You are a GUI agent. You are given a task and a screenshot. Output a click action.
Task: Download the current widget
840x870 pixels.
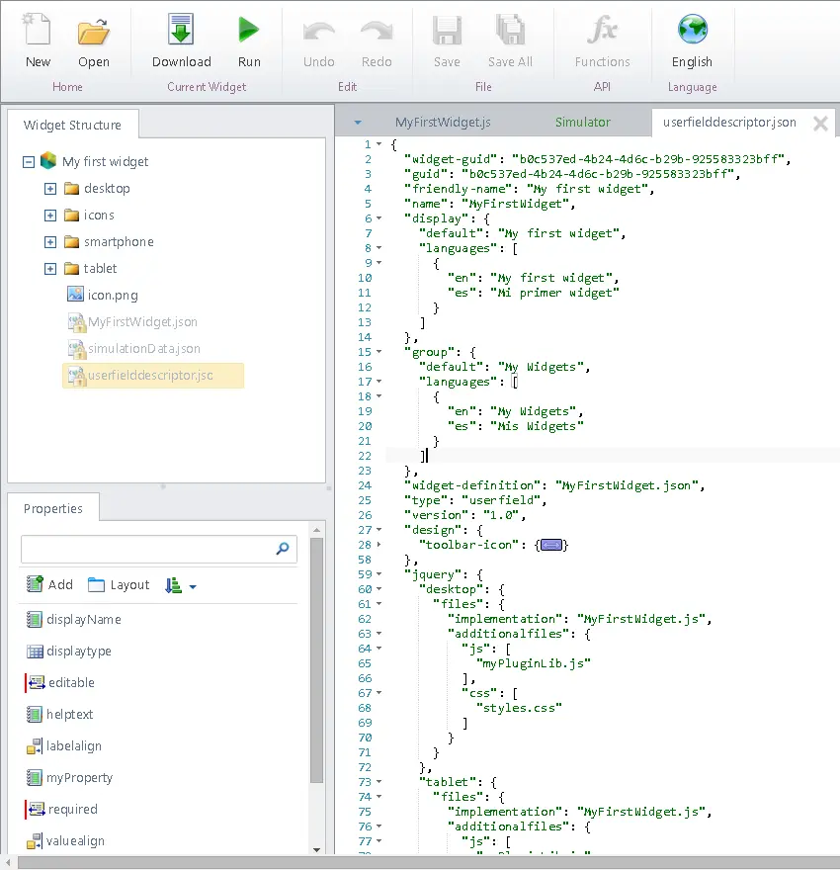181,30
